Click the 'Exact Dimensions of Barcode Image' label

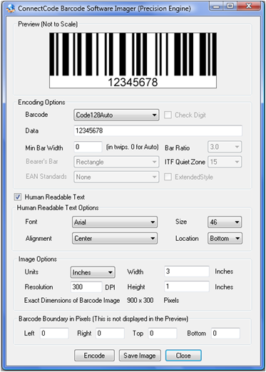[72, 301]
